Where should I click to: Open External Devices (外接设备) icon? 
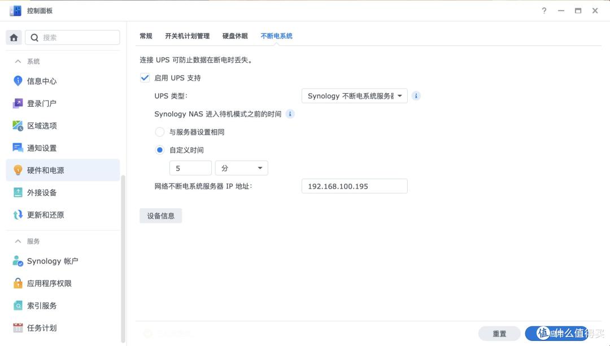18,192
